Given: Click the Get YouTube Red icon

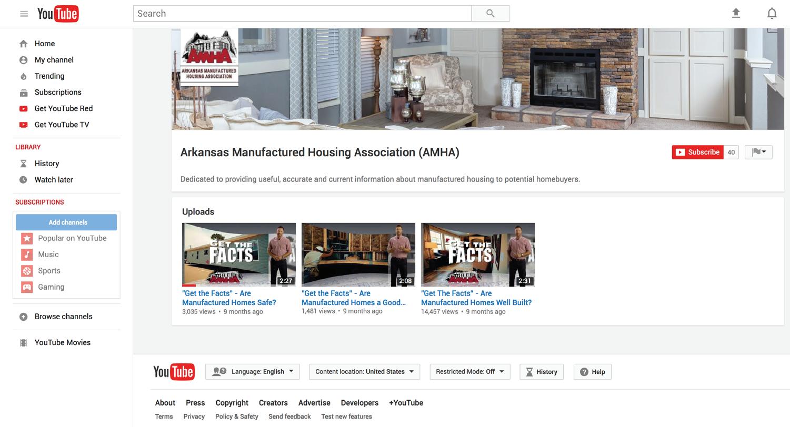Looking at the screenshot, I should tap(23, 109).
